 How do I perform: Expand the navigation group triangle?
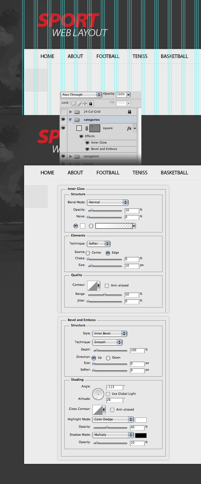pyautogui.click(x=71, y=156)
